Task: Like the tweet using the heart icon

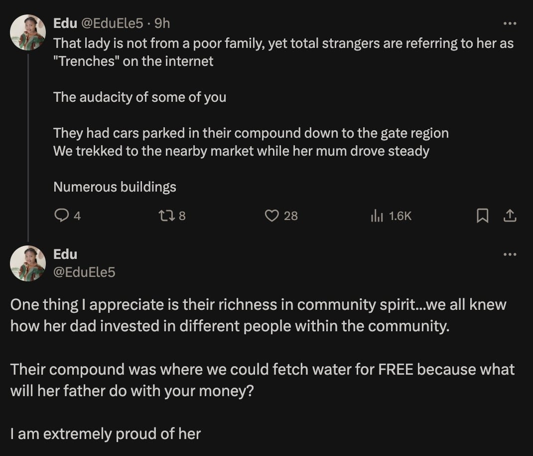Action: click(271, 216)
